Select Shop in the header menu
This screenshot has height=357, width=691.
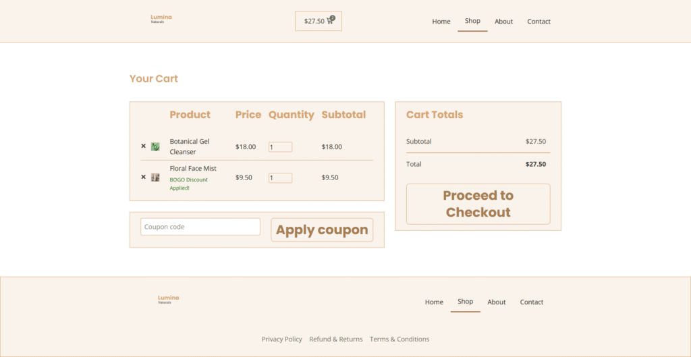(x=472, y=21)
